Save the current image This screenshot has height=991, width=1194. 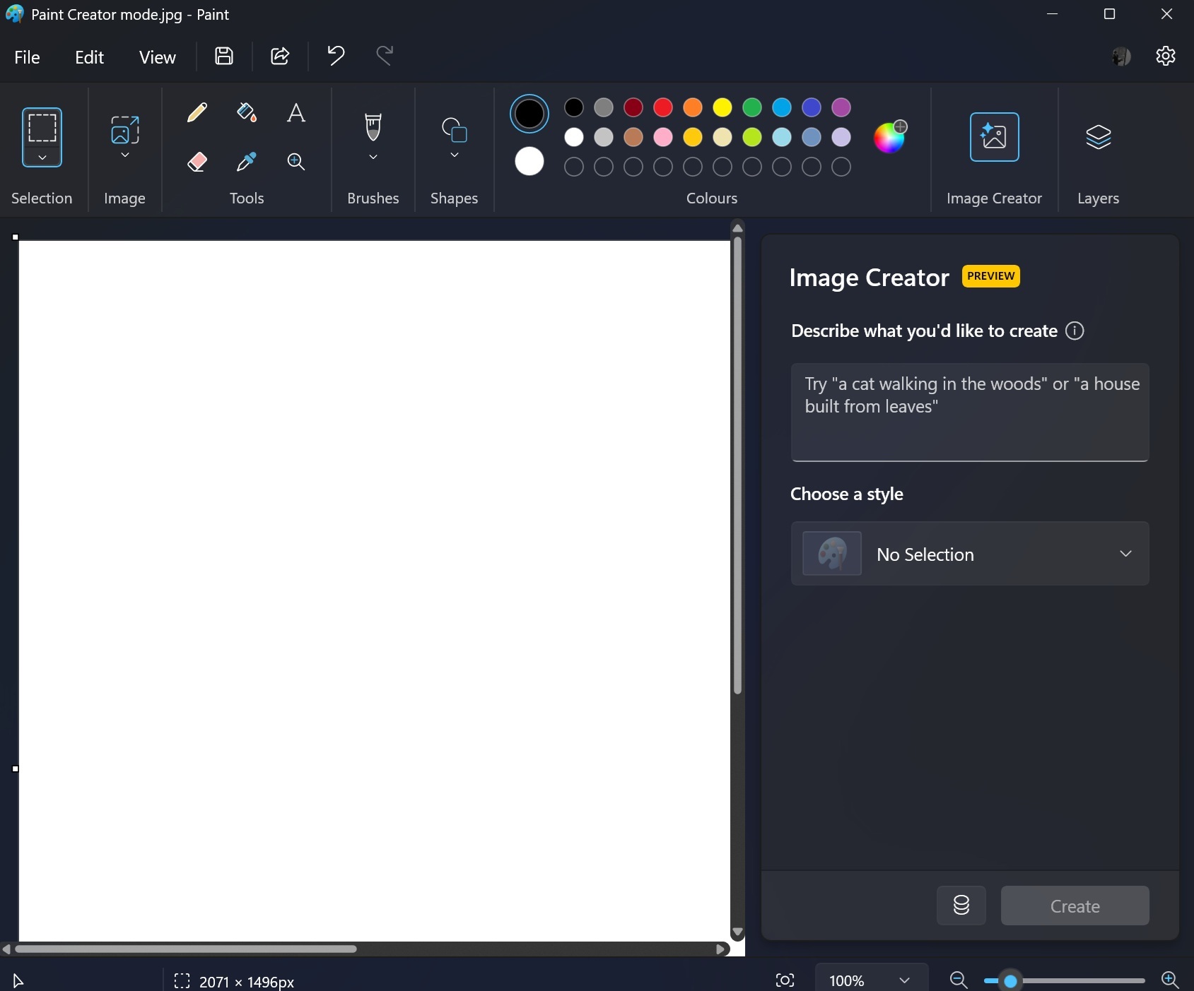click(x=223, y=57)
